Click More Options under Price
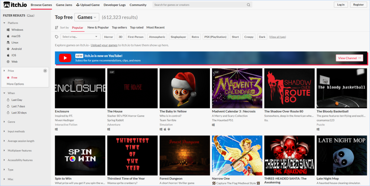Screen dimensions: 370x186 coord(15,84)
